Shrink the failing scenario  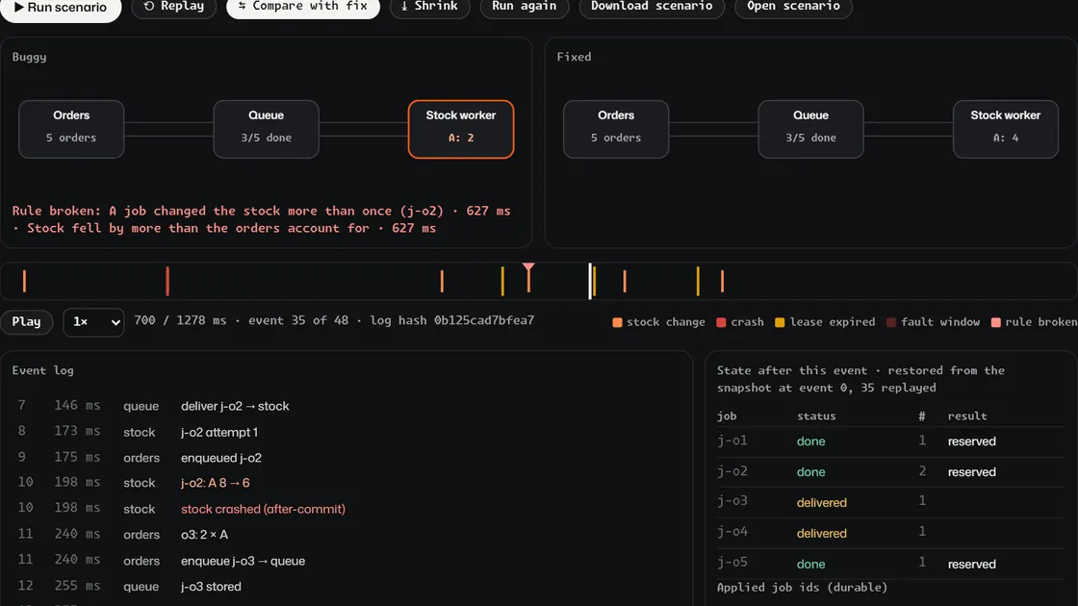click(429, 7)
